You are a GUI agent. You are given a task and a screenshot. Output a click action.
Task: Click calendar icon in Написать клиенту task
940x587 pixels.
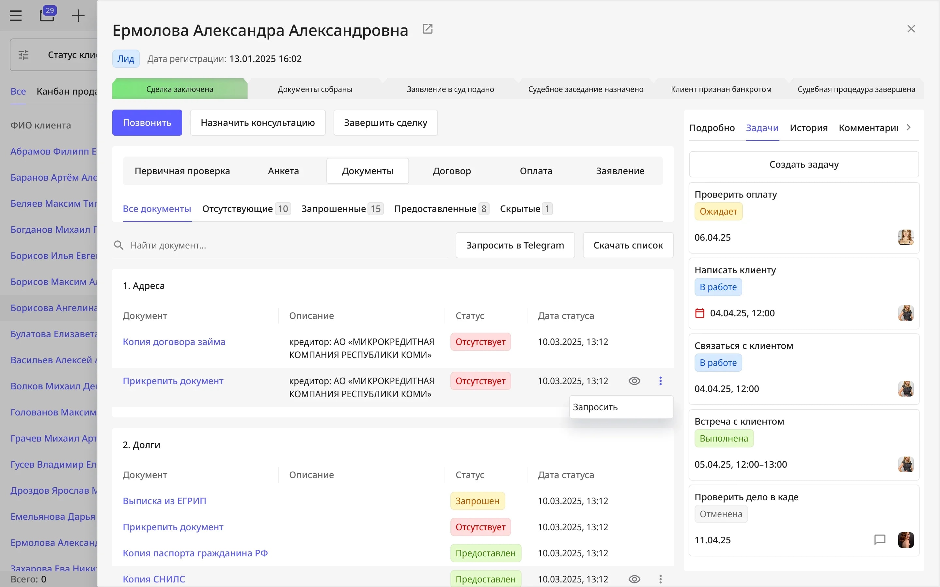699,313
